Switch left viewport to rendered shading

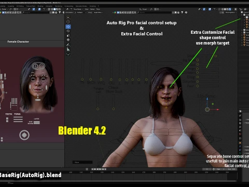tap(60, 9)
